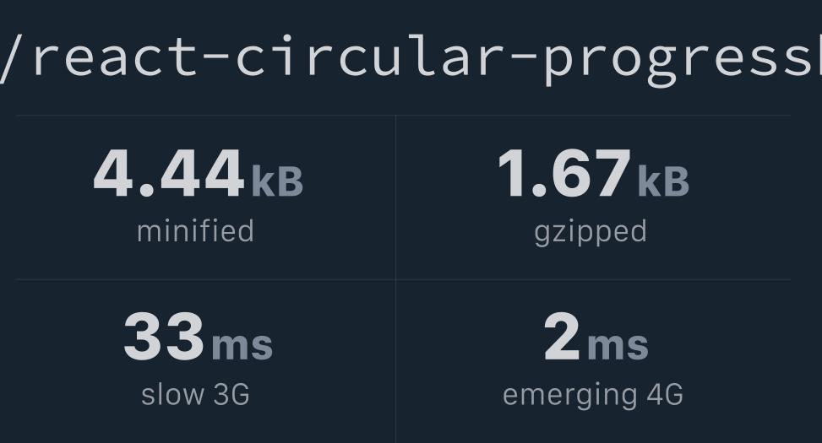Click the 4.44 minified size value
This screenshot has height=443, width=822.
click(x=168, y=175)
